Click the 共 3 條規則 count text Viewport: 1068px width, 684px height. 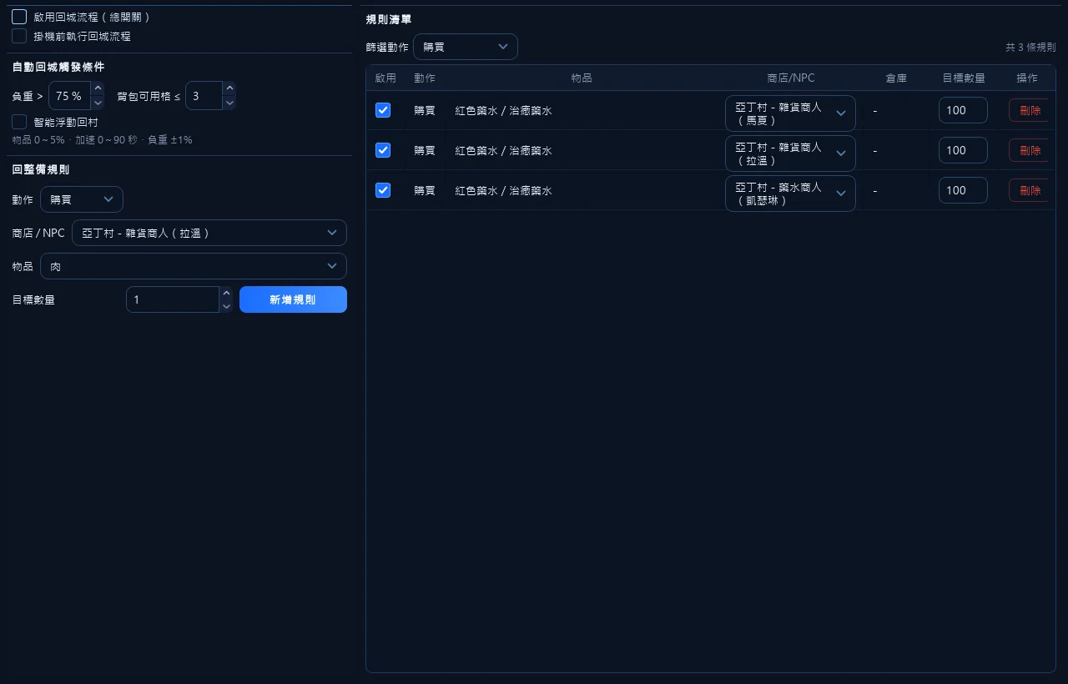[x=1030, y=48]
